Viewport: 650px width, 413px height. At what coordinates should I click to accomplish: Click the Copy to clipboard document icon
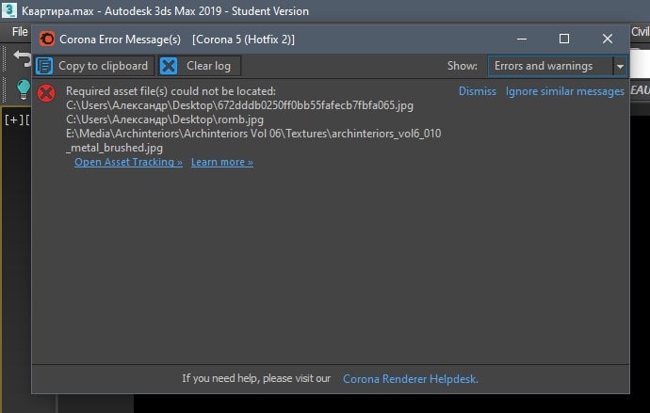click(44, 66)
